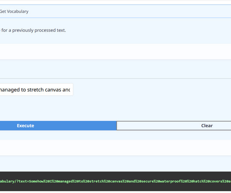Select the request URL in the code block
The height and width of the screenshot is (193, 231).
115,181
